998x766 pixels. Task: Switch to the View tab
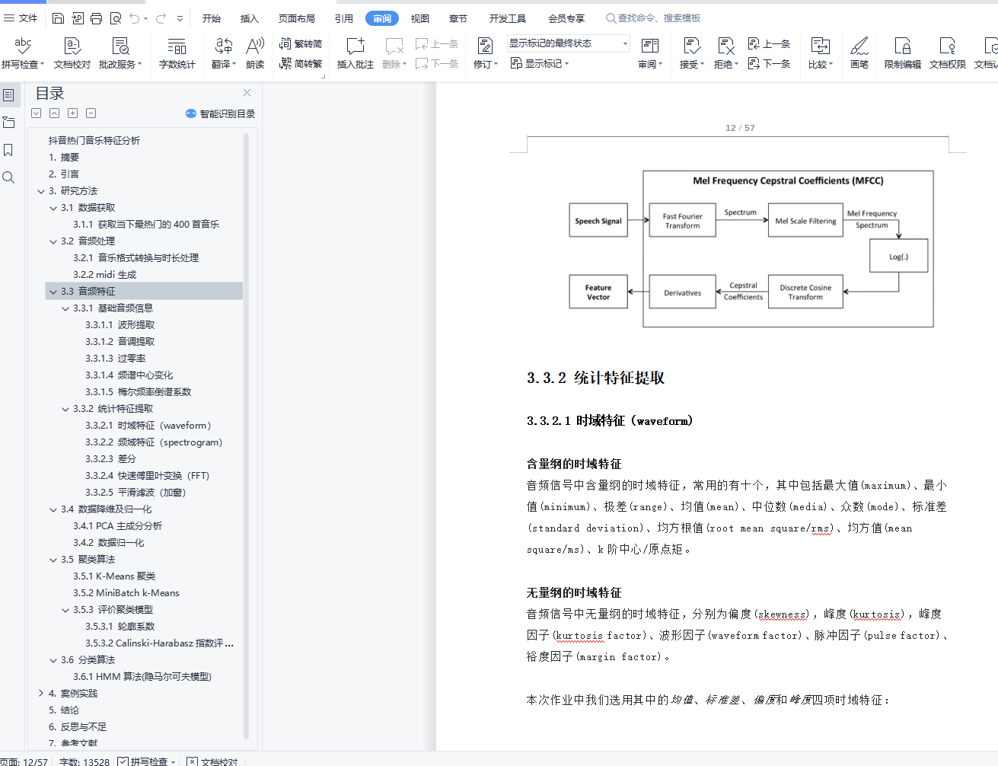click(x=420, y=18)
